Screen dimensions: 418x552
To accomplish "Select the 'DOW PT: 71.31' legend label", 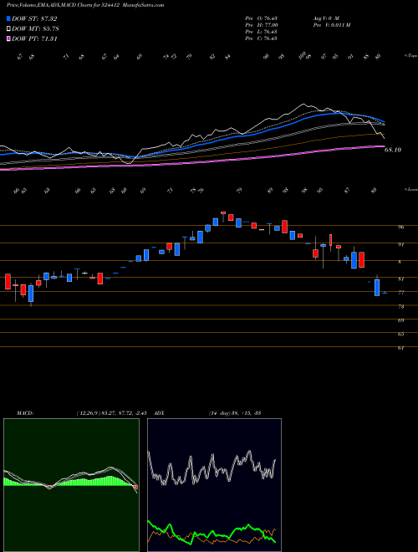I will pyautogui.click(x=34, y=38).
